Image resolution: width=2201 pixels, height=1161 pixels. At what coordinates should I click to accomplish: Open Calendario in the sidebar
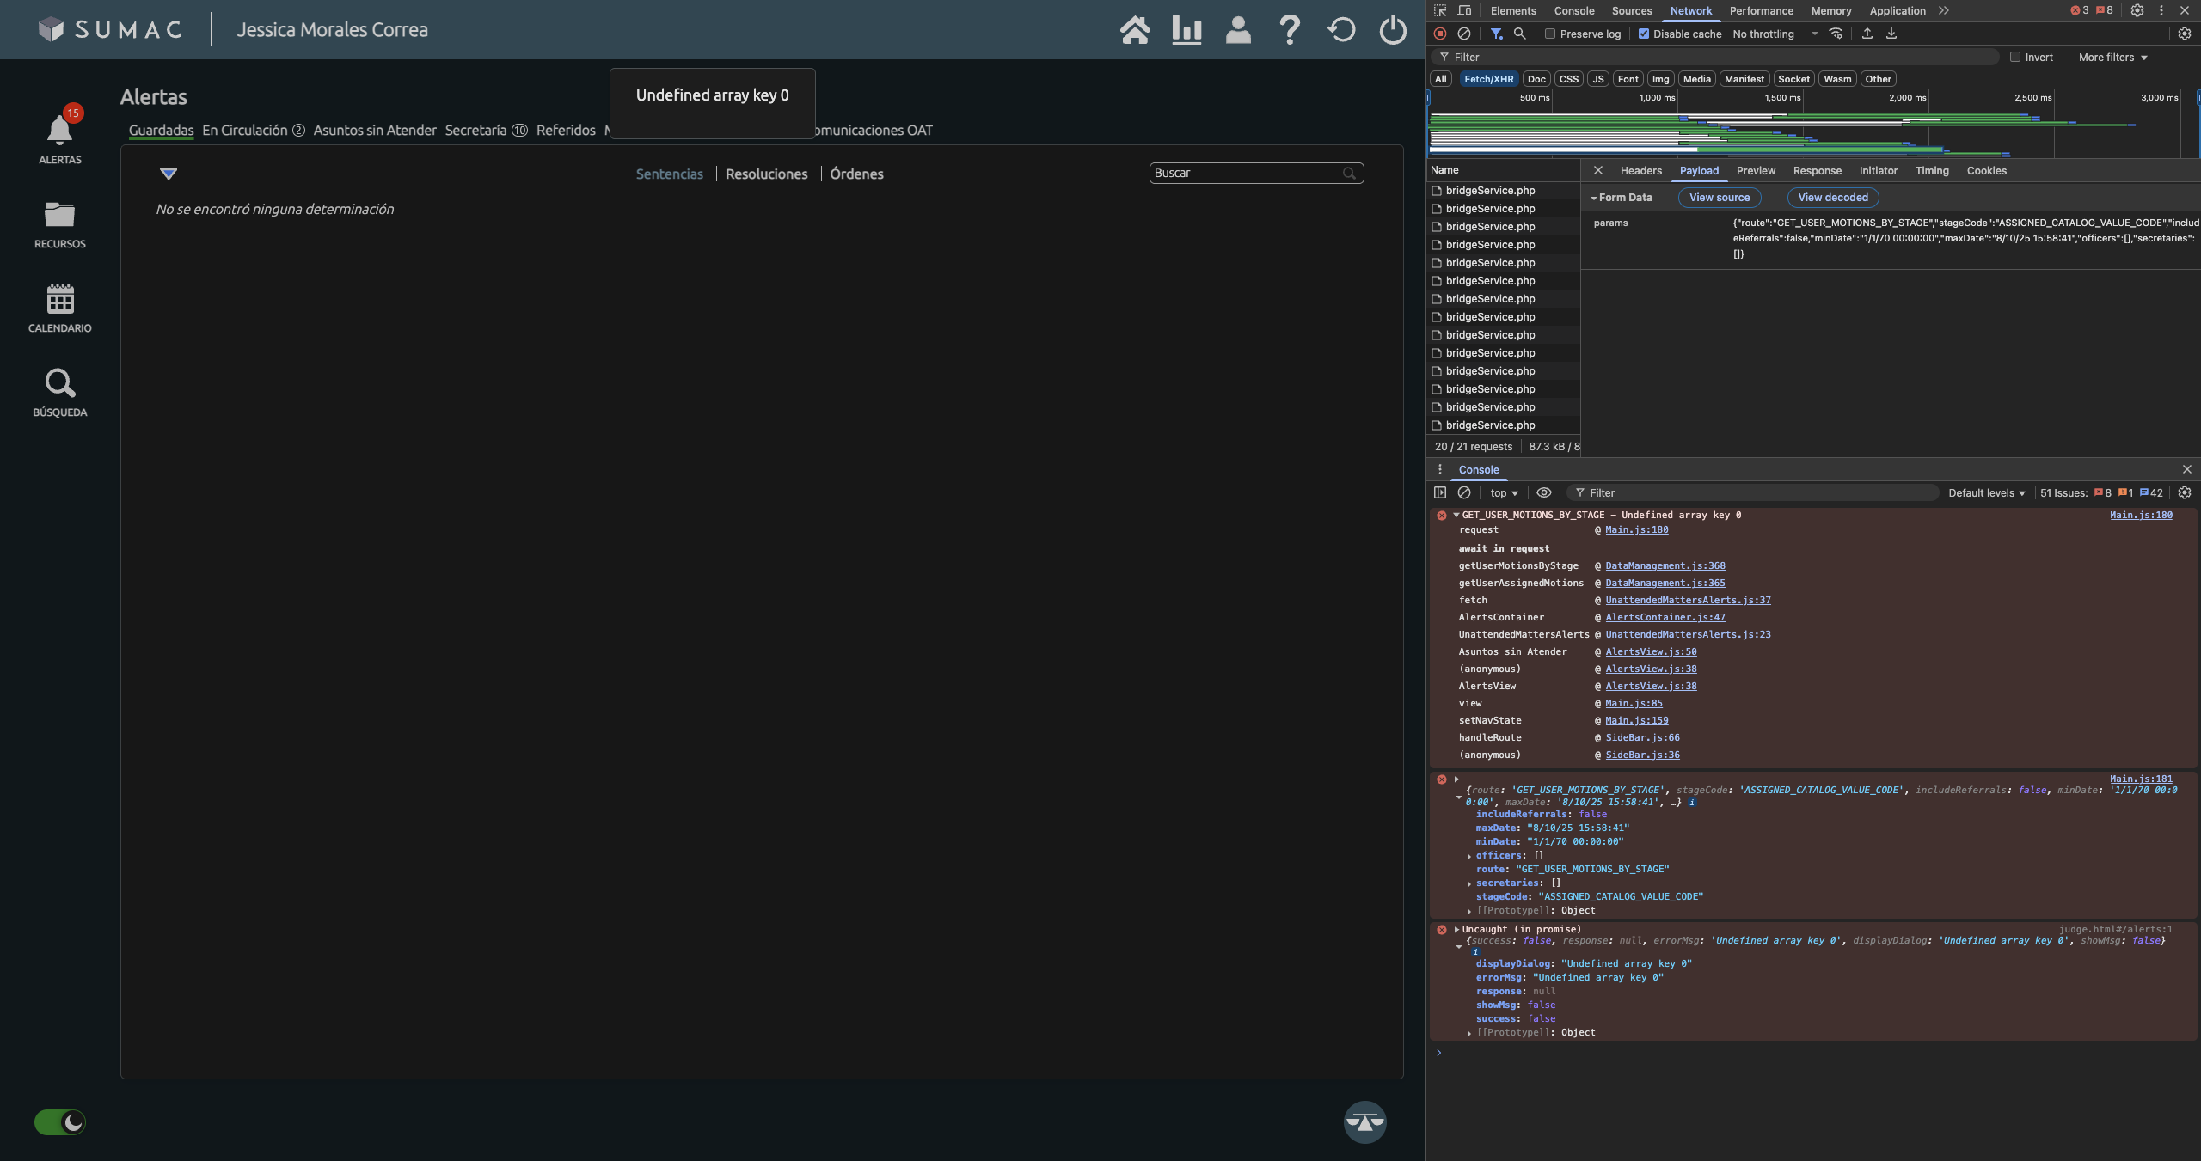pos(59,308)
